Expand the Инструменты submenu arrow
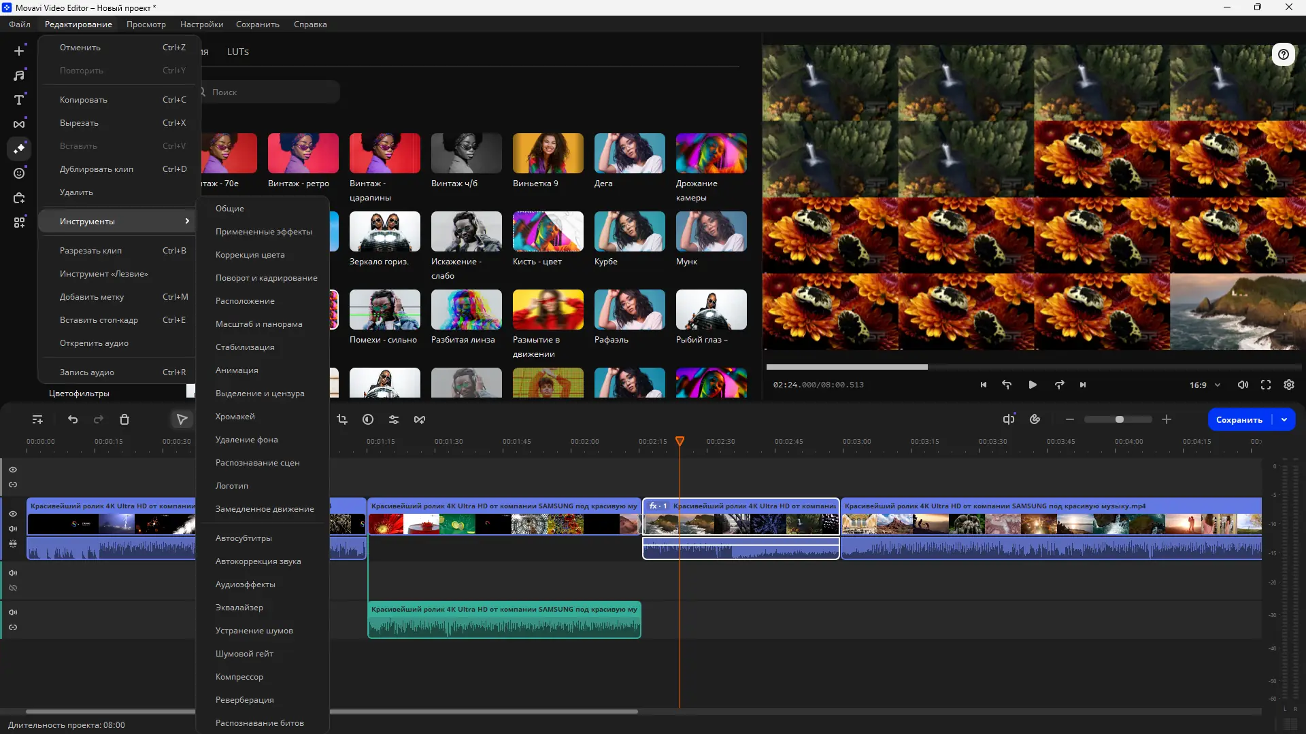 coord(187,221)
